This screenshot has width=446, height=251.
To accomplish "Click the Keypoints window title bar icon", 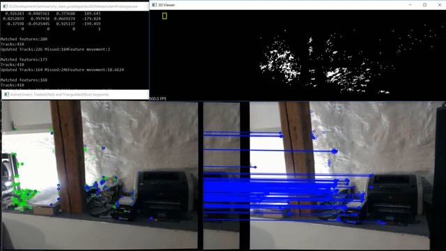I will [x=6, y=94].
